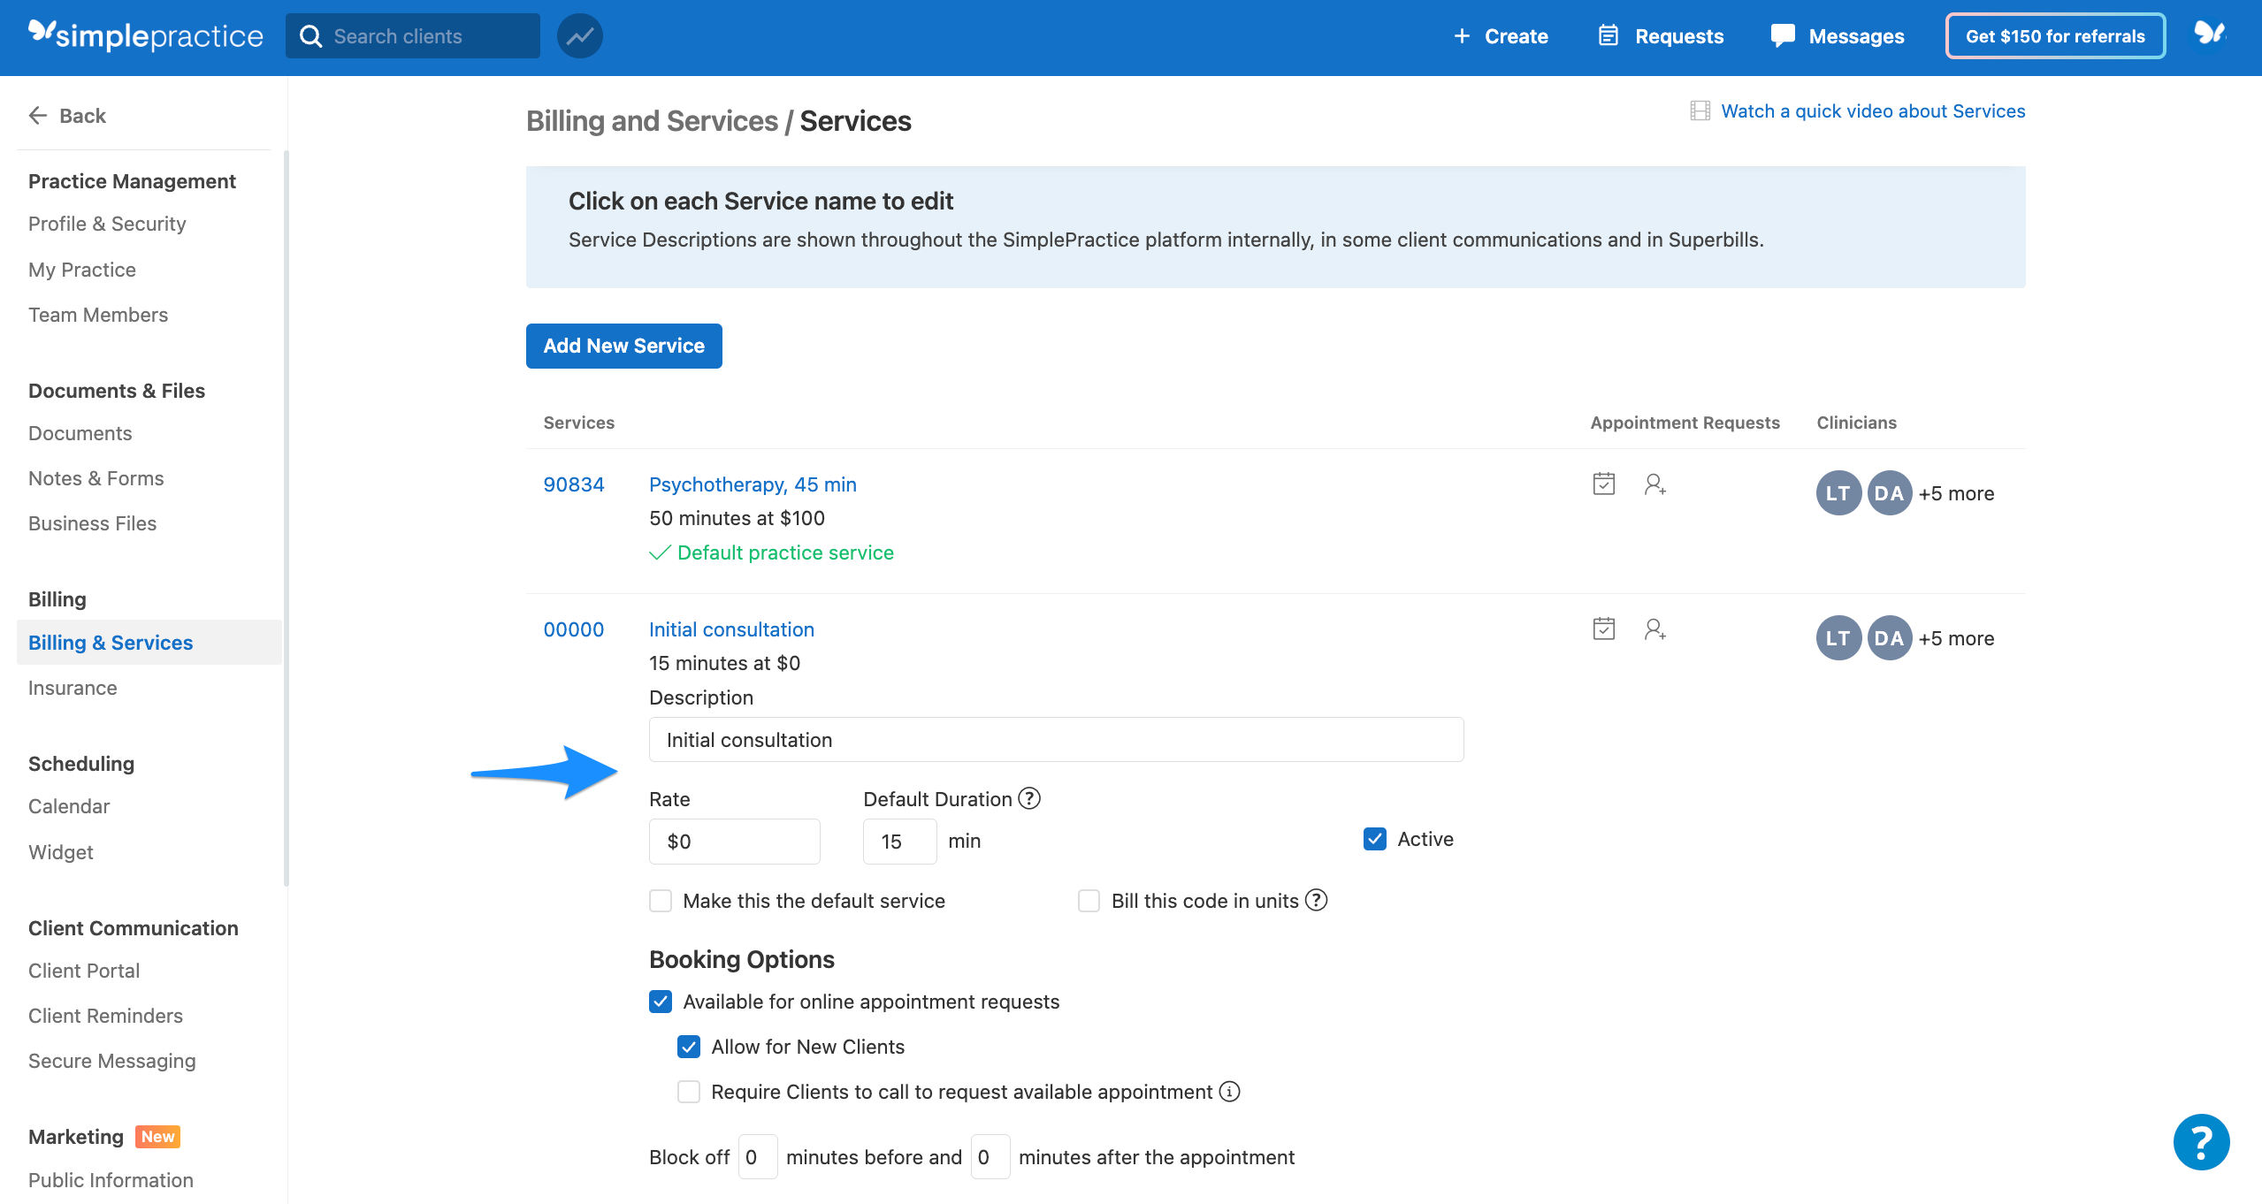Enable Make this the default service

(x=660, y=900)
